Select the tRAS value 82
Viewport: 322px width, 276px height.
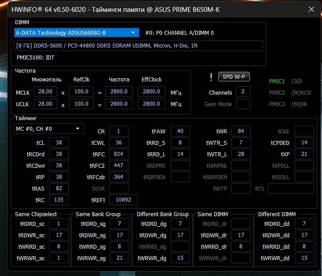tap(59, 188)
